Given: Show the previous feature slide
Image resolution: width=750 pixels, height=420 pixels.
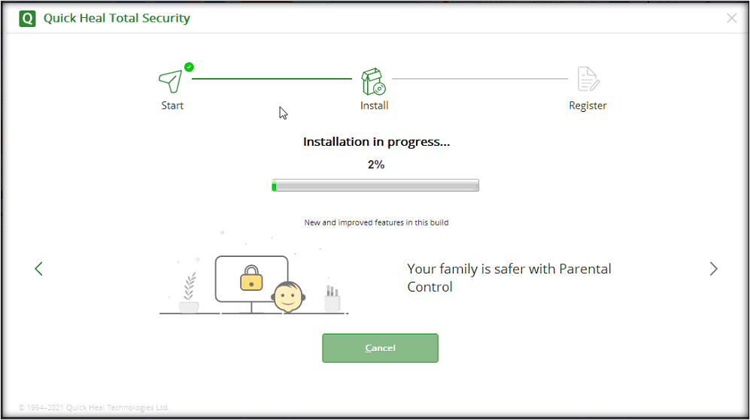Looking at the screenshot, I should coord(39,268).
